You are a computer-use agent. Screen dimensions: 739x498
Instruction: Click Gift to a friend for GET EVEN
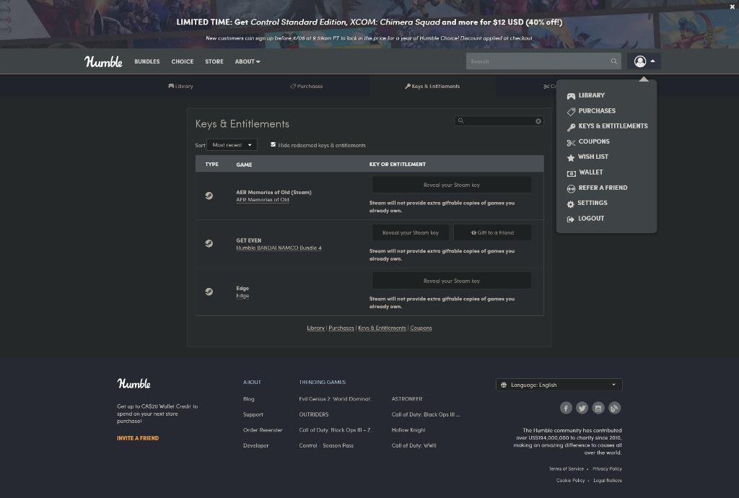tap(492, 232)
